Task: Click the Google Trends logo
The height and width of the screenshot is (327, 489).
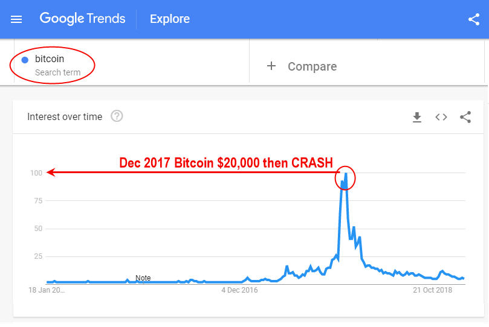Action: (83, 19)
